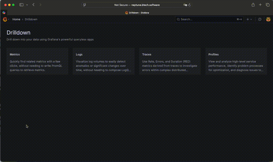The height and width of the screenshot is (162, 273).
Task: Select the Drilldown - Grafana tab
Action: [137, 13]
